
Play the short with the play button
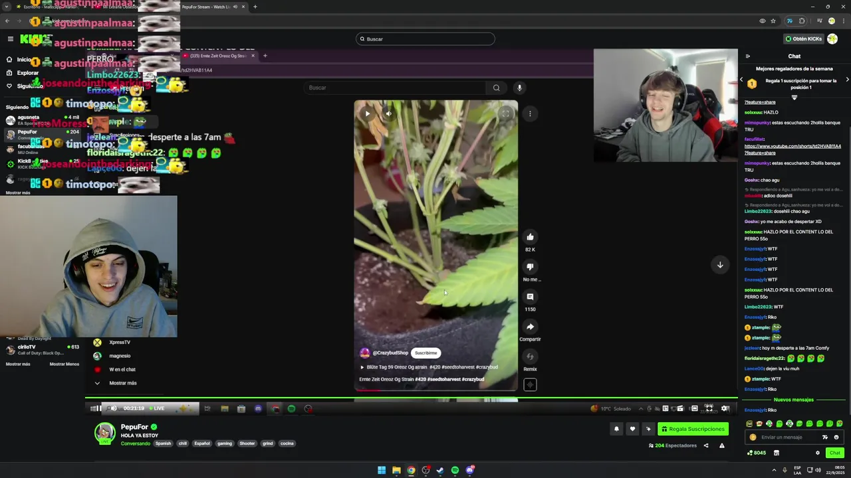coord(367,114)
